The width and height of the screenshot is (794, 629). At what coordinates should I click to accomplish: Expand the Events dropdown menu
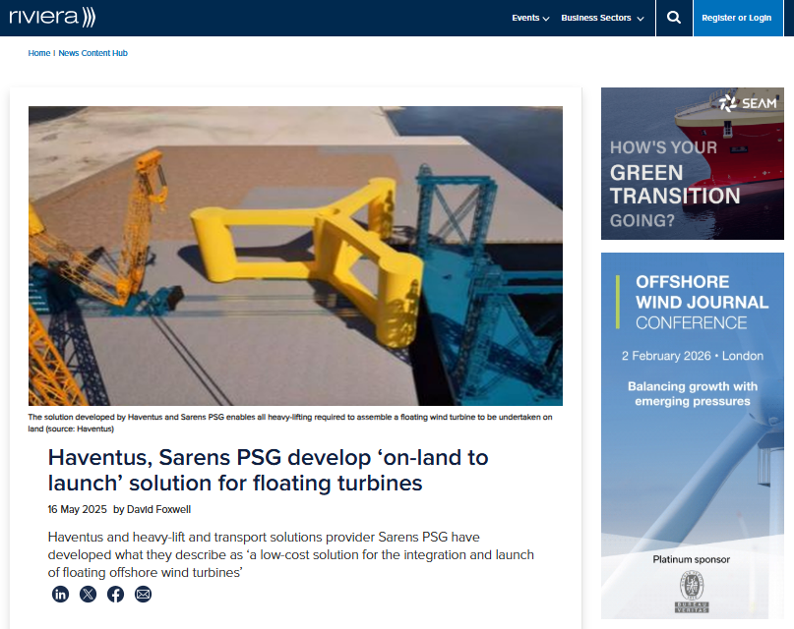tap(530, 18)
